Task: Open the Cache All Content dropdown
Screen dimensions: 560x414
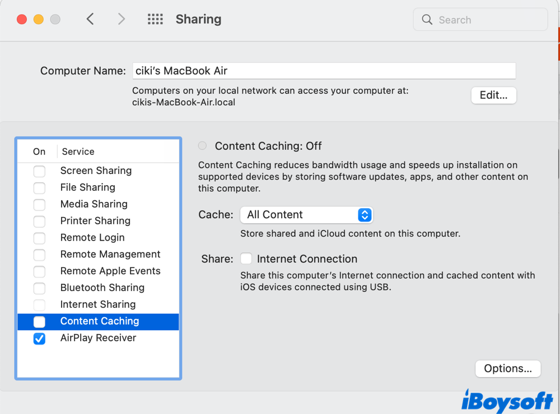Action: coord(306,215)
